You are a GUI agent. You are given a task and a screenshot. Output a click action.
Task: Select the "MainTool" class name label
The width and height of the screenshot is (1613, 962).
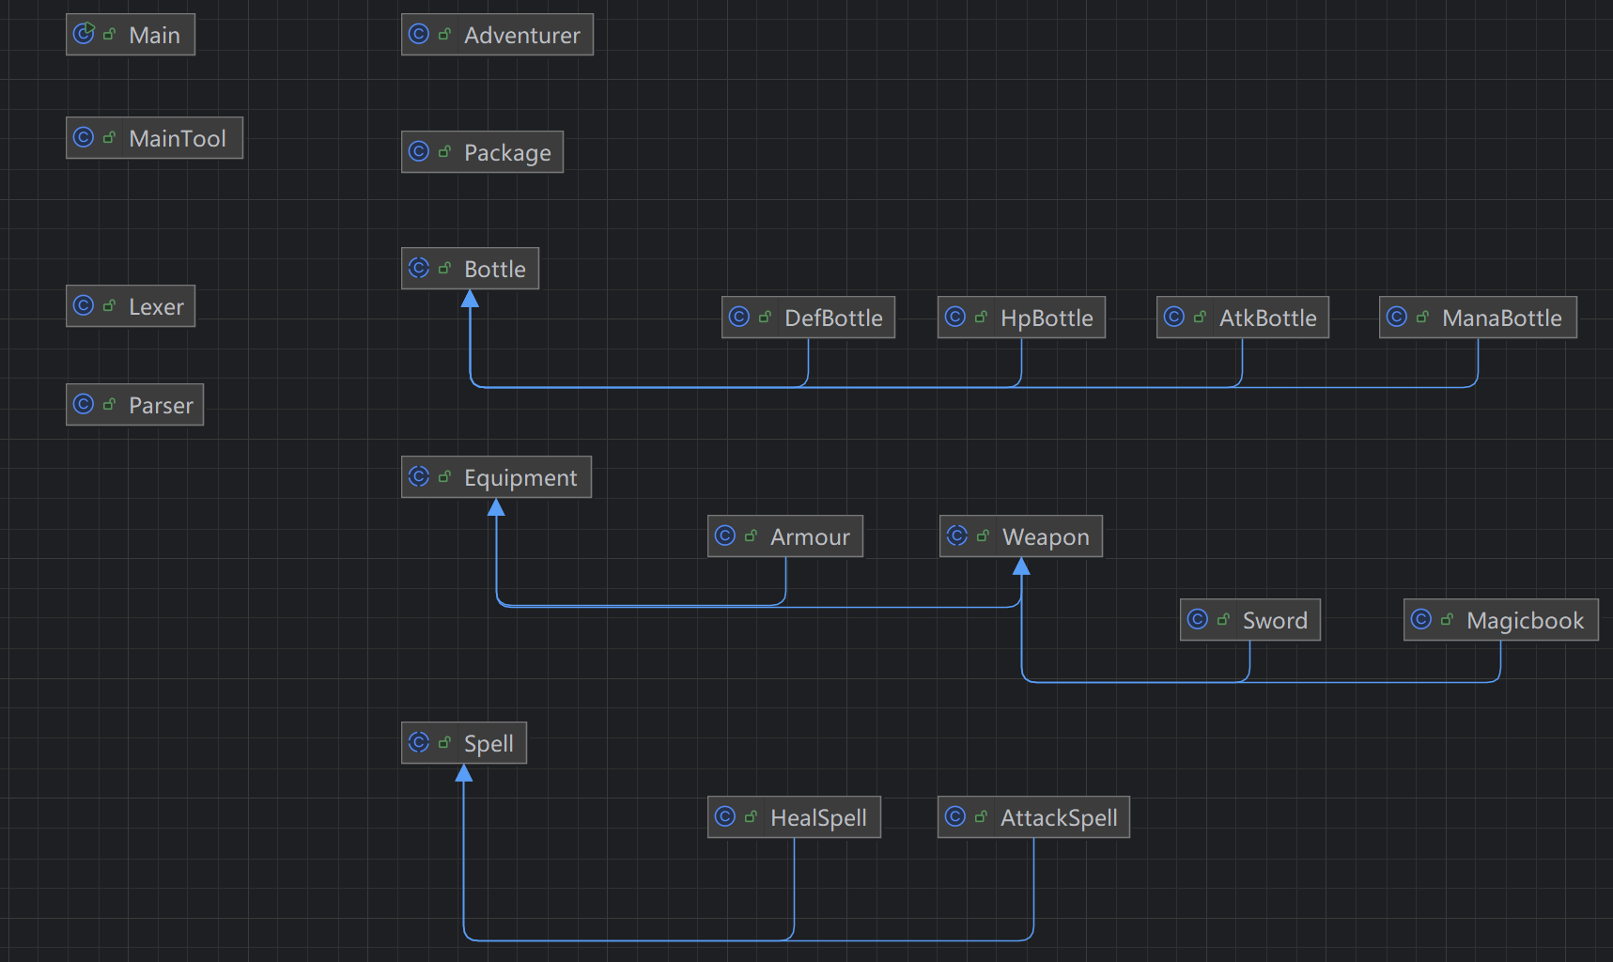[178, 138]
